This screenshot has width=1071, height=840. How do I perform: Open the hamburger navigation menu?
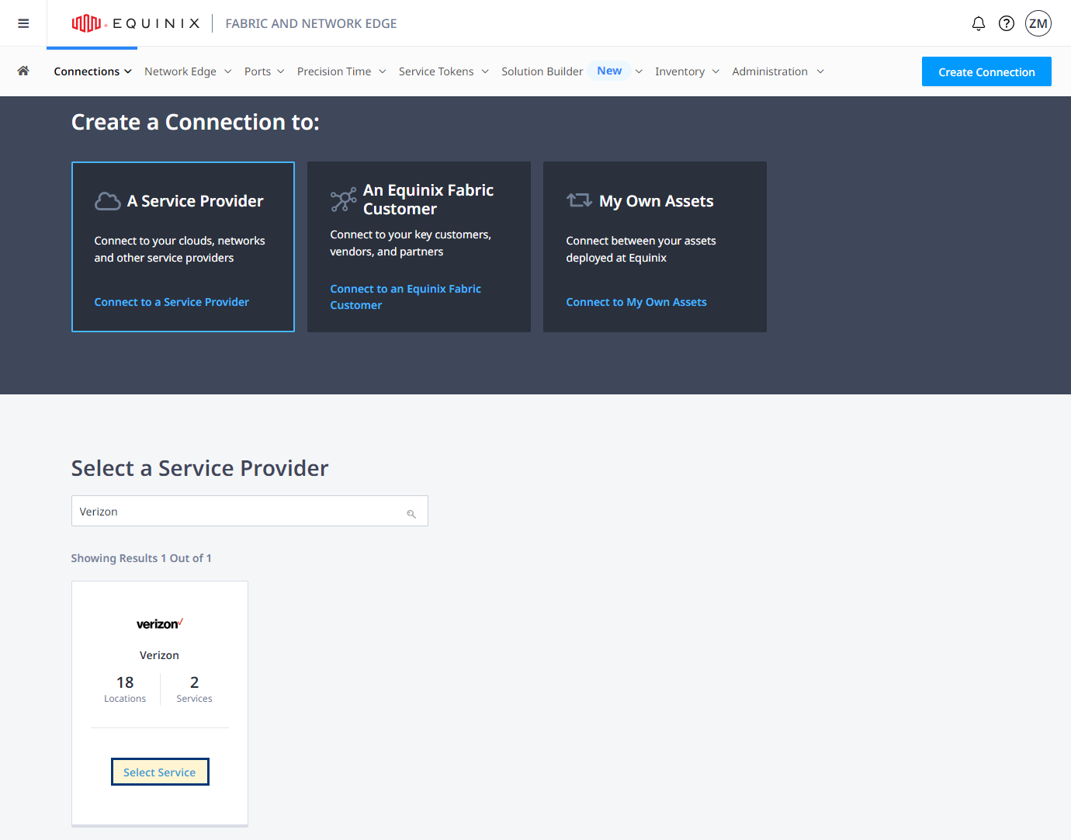23,23
